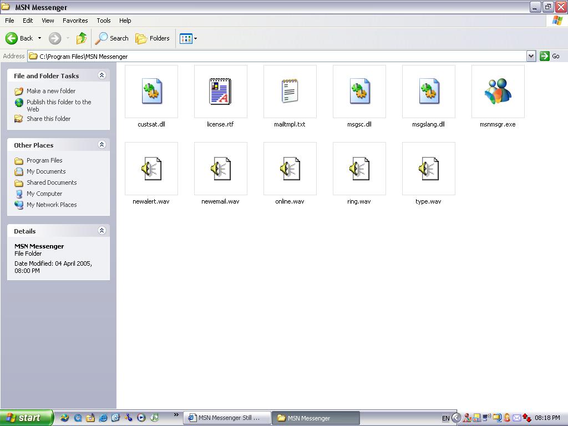The width and height of the screenshot is (568, 426).
Task: Switch to MSN Messenger Still taskbar window
Action: pyautogui.click(x=227, y=418)
